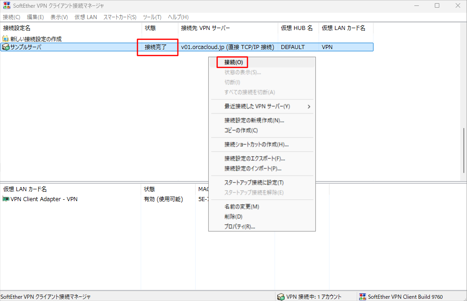The image size is (467, 301).
Task: Select コピーの作成(C) in context menu
Action: click(x=241, y=131)
